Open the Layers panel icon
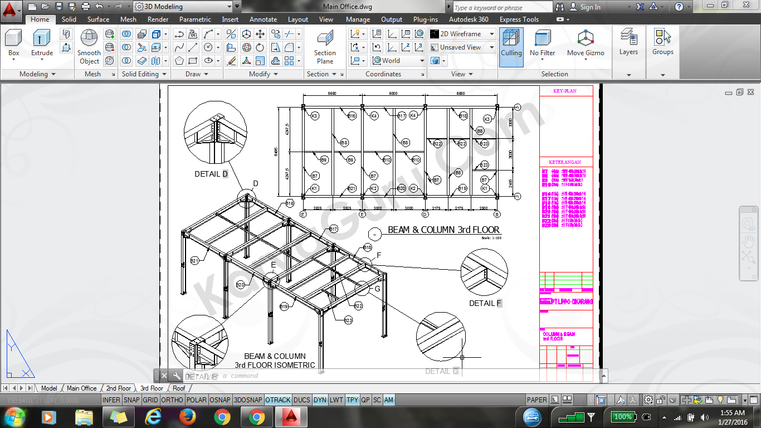 coord(628,42)
